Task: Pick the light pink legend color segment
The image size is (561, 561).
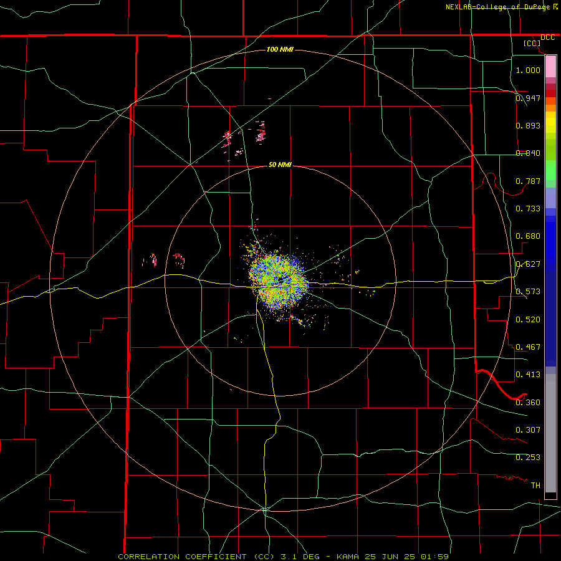Action: click(550, 67)
